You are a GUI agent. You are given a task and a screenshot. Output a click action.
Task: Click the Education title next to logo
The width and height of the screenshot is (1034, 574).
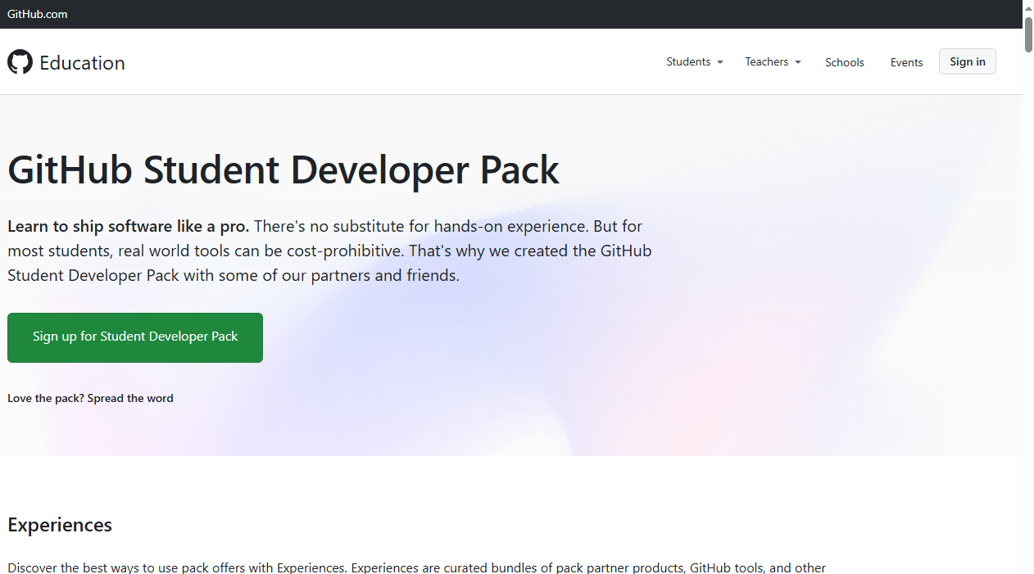coord(82,63)
